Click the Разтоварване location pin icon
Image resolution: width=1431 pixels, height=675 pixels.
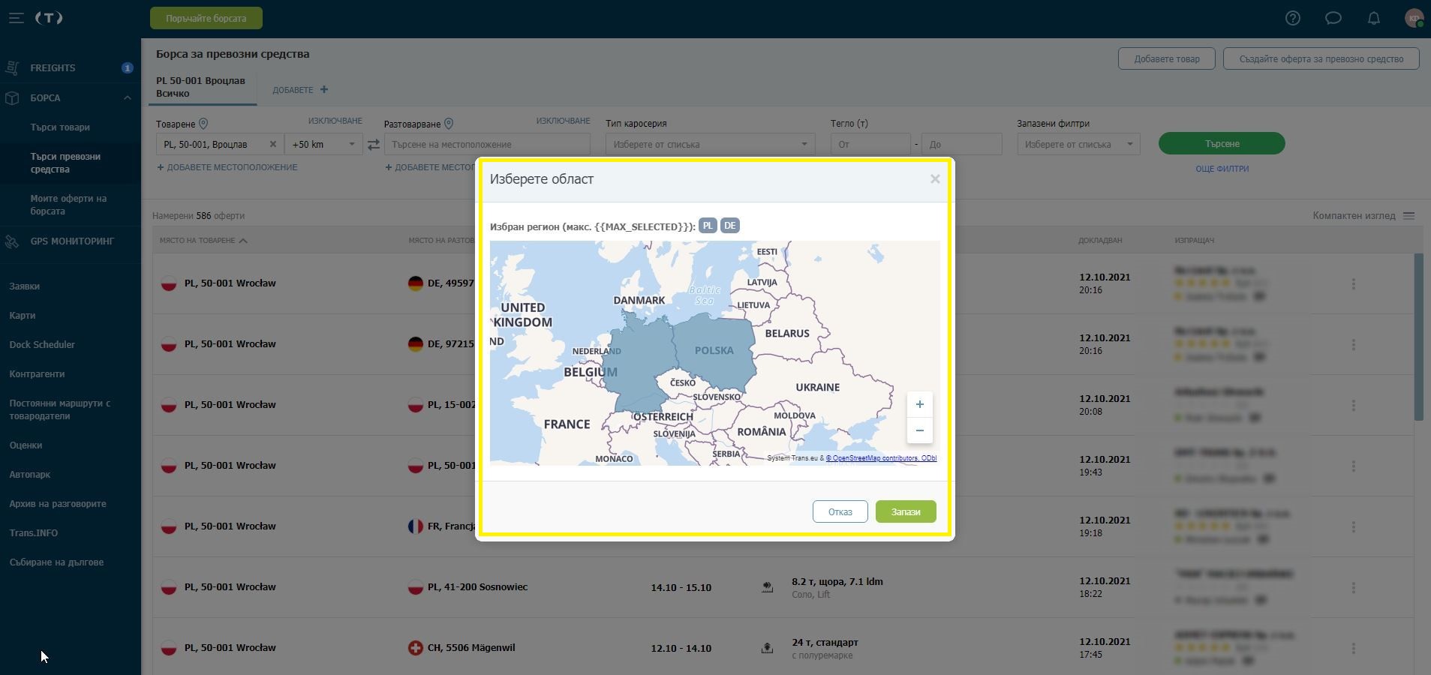click(x=449, y=124)
